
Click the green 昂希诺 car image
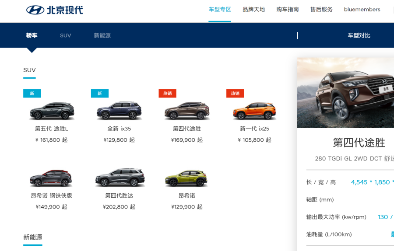(x=186, y=178)
